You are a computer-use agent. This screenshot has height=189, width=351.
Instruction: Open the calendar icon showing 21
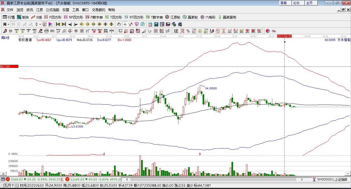[150, 24]
